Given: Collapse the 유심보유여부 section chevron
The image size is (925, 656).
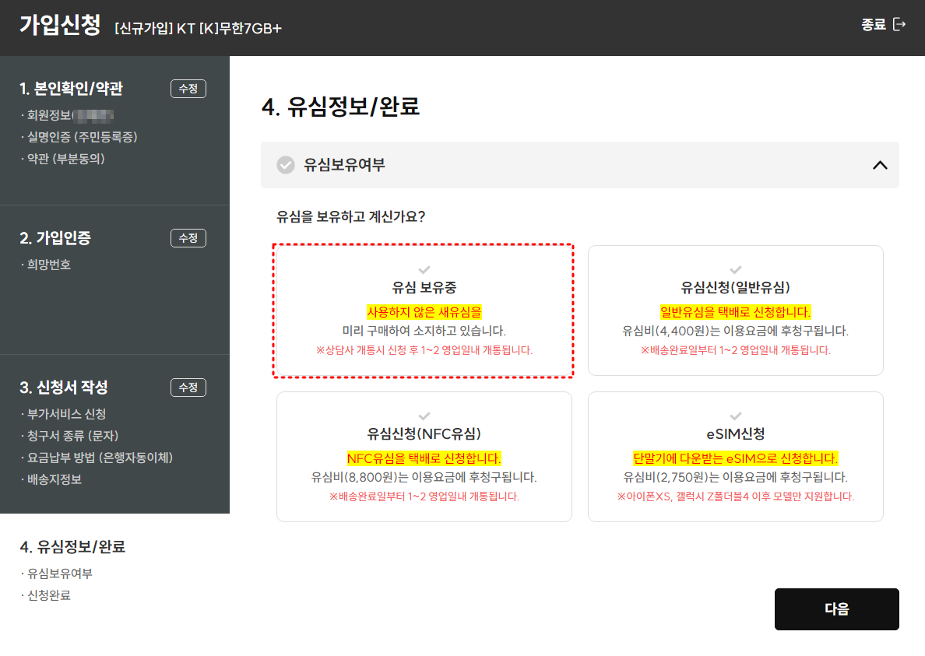Looking at the screenshot, I should (880, 165).
